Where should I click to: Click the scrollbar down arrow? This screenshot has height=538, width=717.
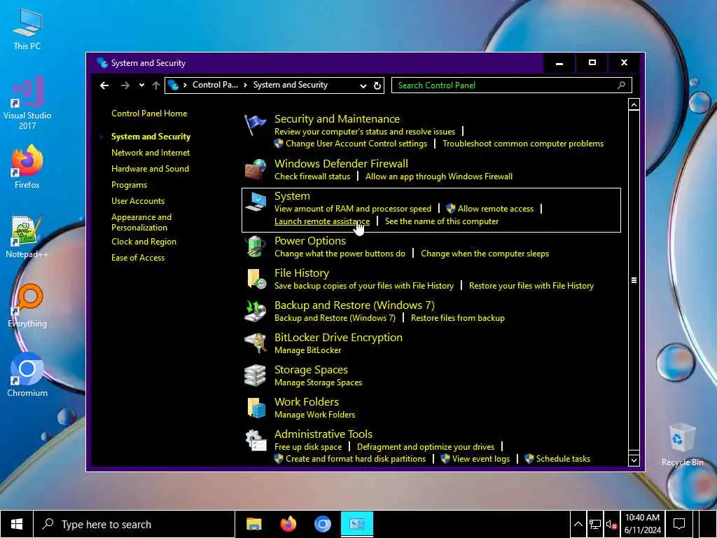[x=634, y=460]
